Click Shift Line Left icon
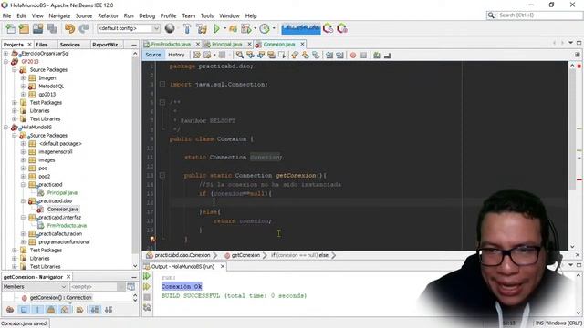The image size is (584, 328). 329,55
